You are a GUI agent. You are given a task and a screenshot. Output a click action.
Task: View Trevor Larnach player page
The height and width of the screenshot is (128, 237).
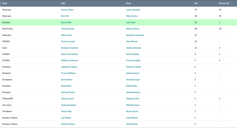point(68,41)
